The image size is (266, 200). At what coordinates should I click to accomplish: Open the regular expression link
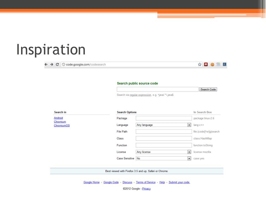[140, 95]
